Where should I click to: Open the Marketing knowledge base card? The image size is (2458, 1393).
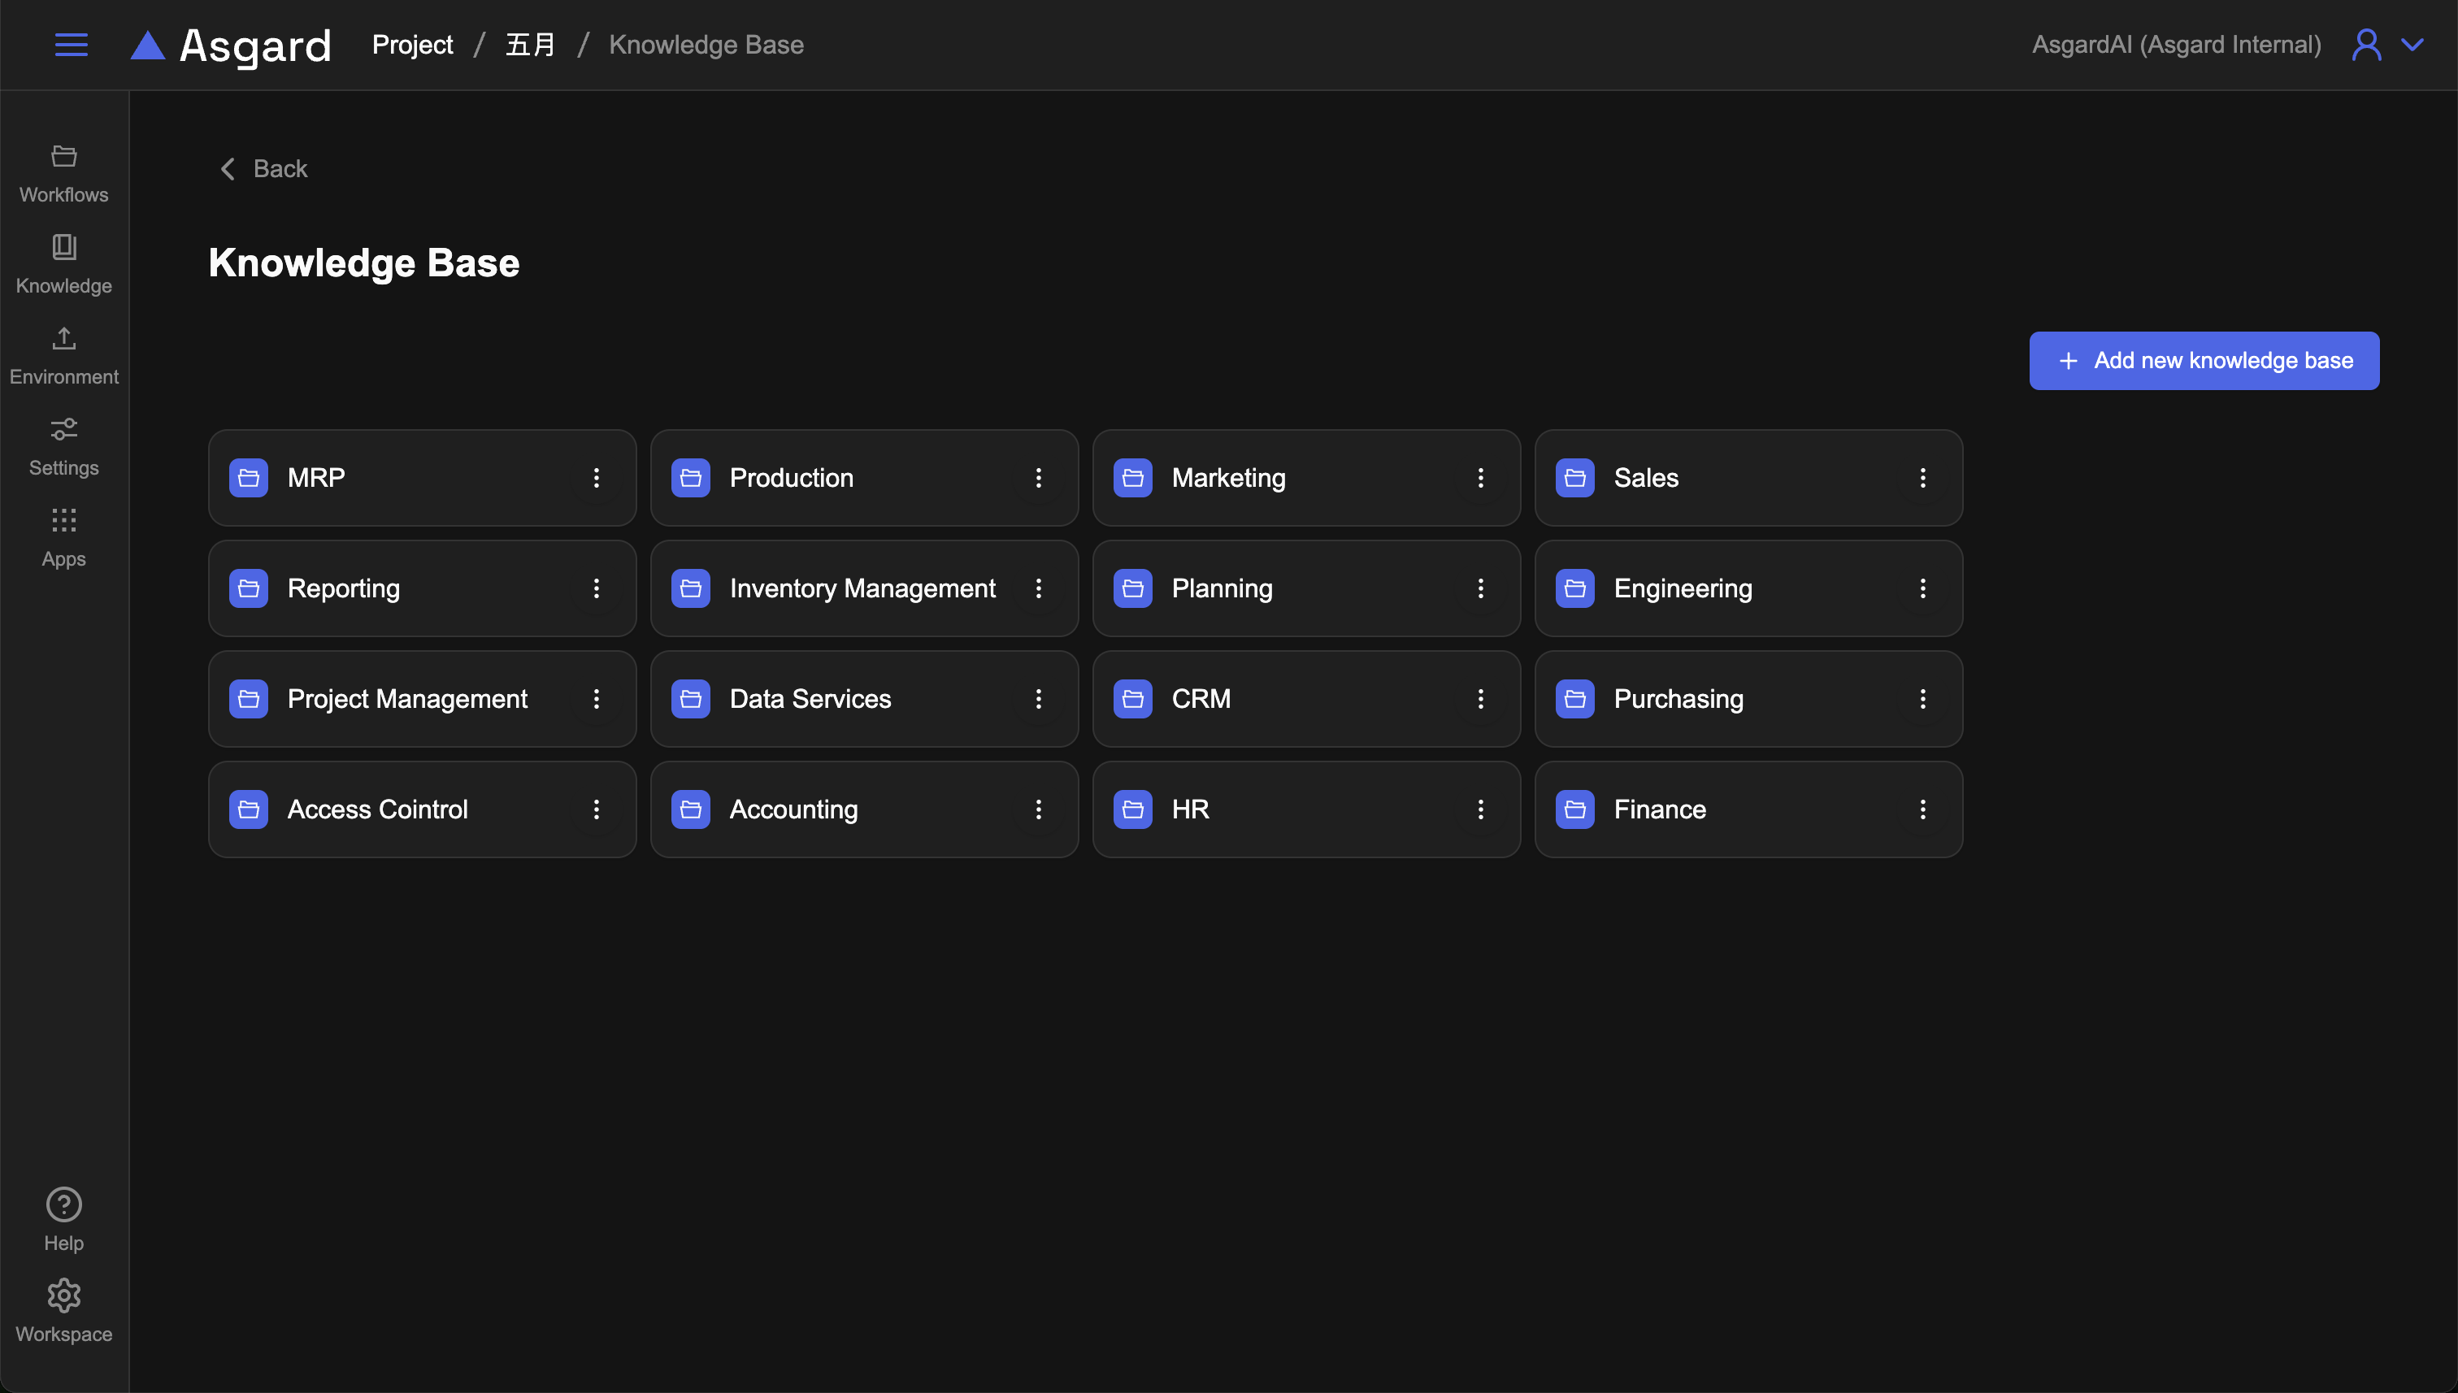[1228, 477]
